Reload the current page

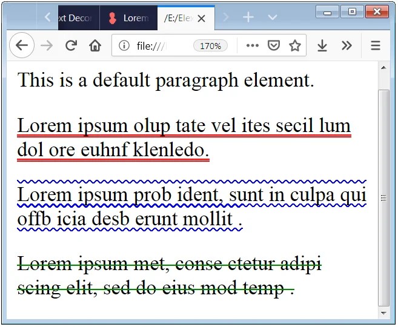click(71, 45)
